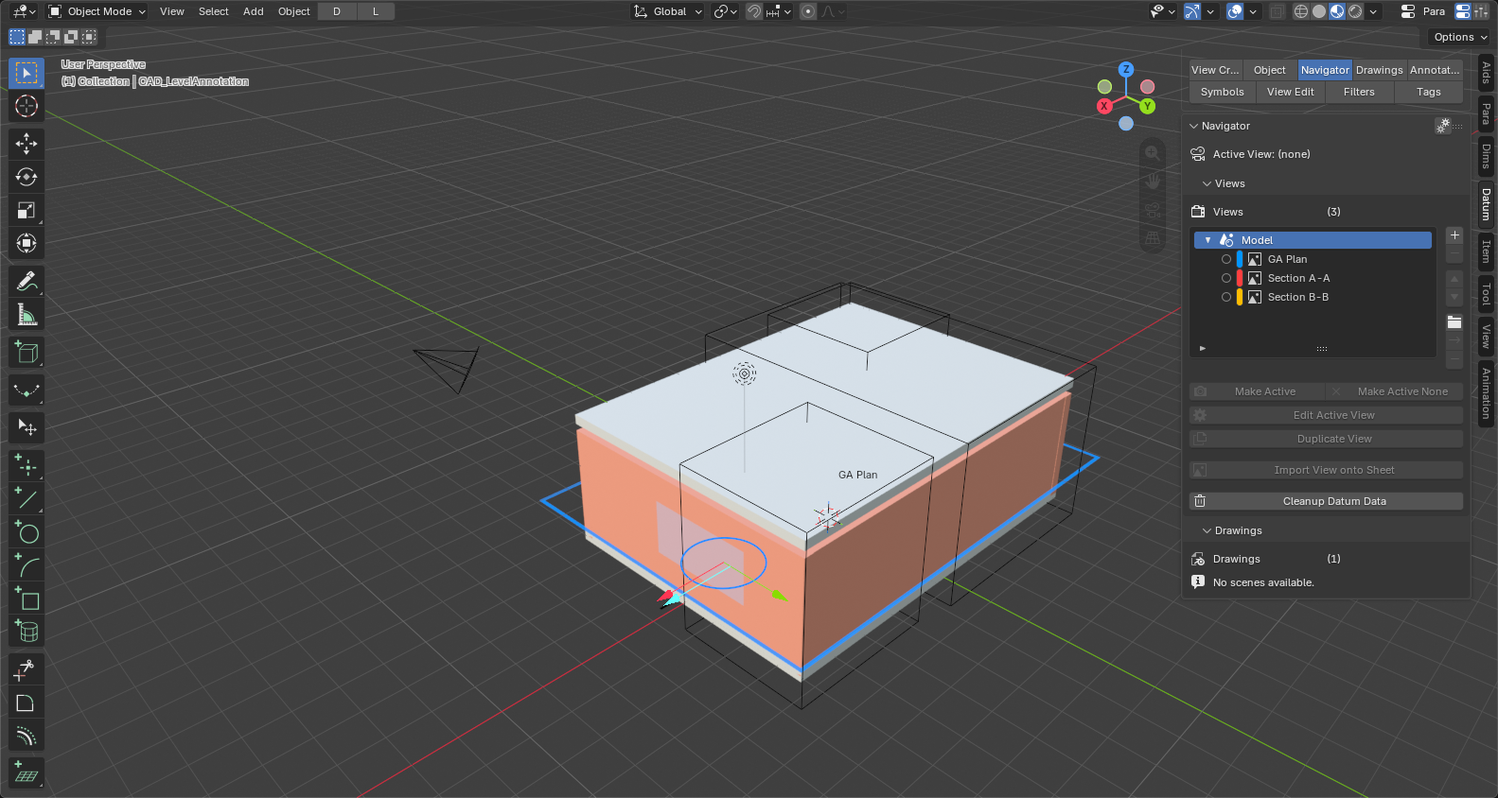
Task: Toggle radio circle for Section A-A view
Action: [1226, 278]
